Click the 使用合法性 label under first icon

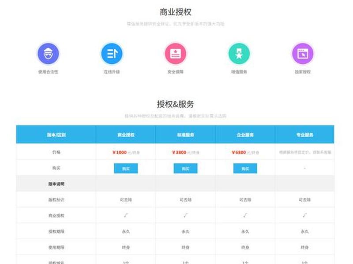coord(48,72)
